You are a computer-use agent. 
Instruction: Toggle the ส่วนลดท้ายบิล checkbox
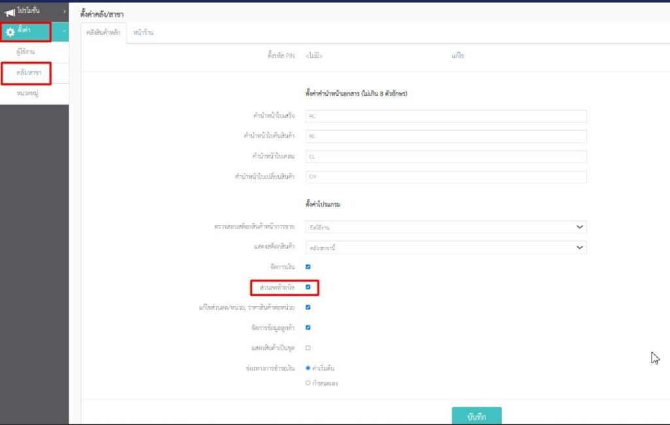point(308,287)
